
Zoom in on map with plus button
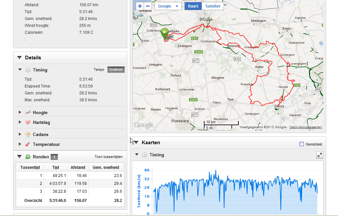coord(140,6)
